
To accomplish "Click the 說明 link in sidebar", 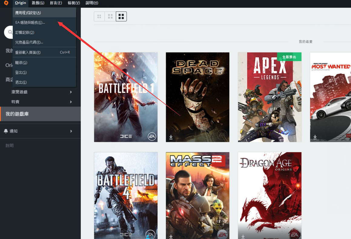I will tap(10, 146).
